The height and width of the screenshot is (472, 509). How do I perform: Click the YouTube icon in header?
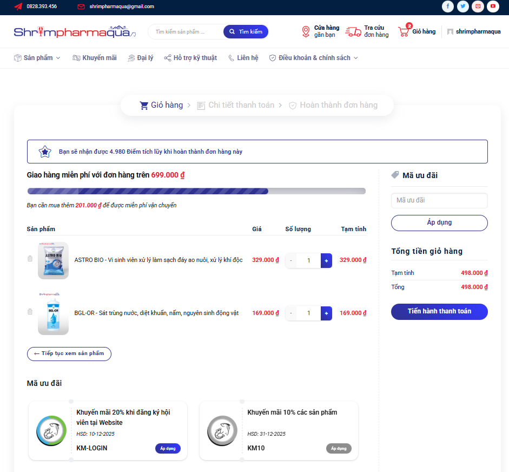[493, 6]
